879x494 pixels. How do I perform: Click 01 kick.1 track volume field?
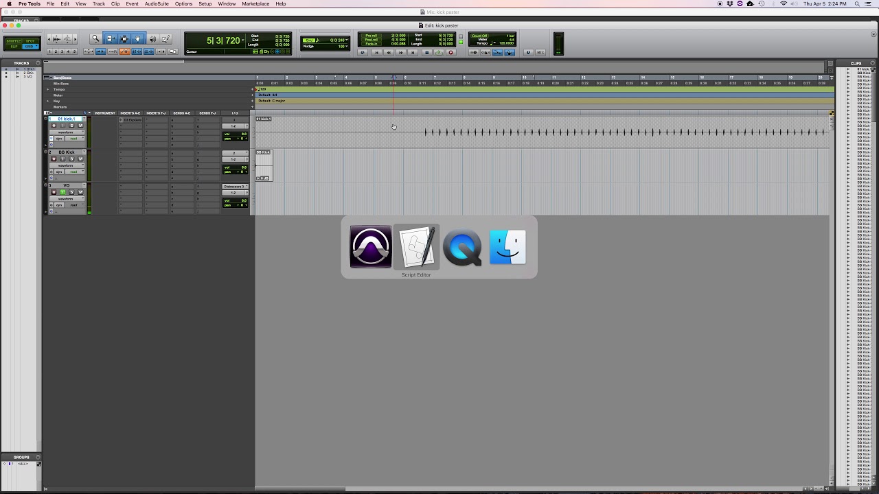(x=235, y=134)
